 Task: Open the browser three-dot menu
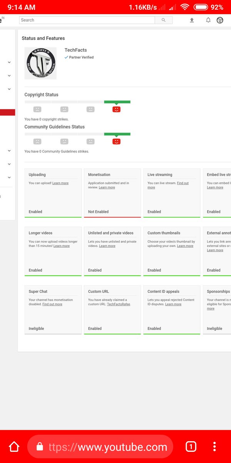(x=214, y=447)
